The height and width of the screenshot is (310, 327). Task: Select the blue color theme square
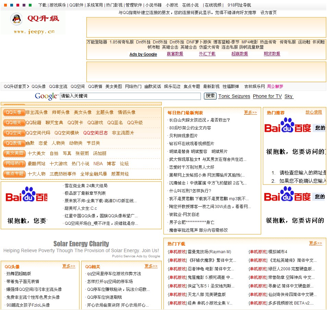click(11, 5)
